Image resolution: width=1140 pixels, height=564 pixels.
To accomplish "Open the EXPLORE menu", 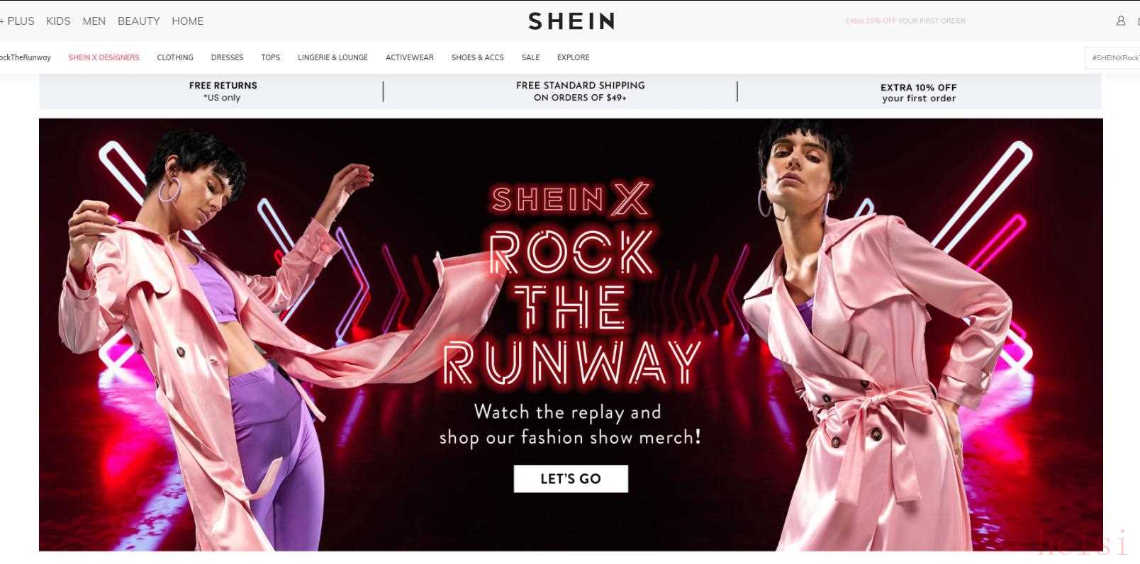I will click(574, 57).
